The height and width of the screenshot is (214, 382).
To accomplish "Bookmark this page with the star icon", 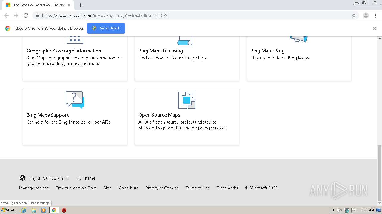I will click(354, 15).
